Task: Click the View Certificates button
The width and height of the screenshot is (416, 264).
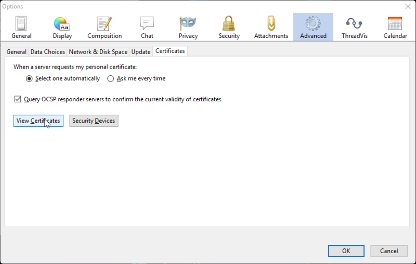Action: click(38, 121)
